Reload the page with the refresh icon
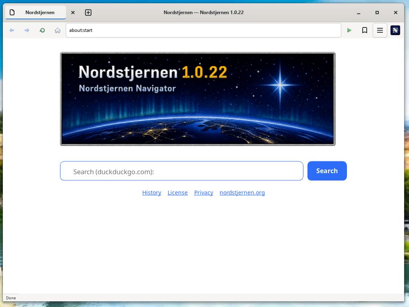This screenshot has height=307, width=409. coord(42,30)
